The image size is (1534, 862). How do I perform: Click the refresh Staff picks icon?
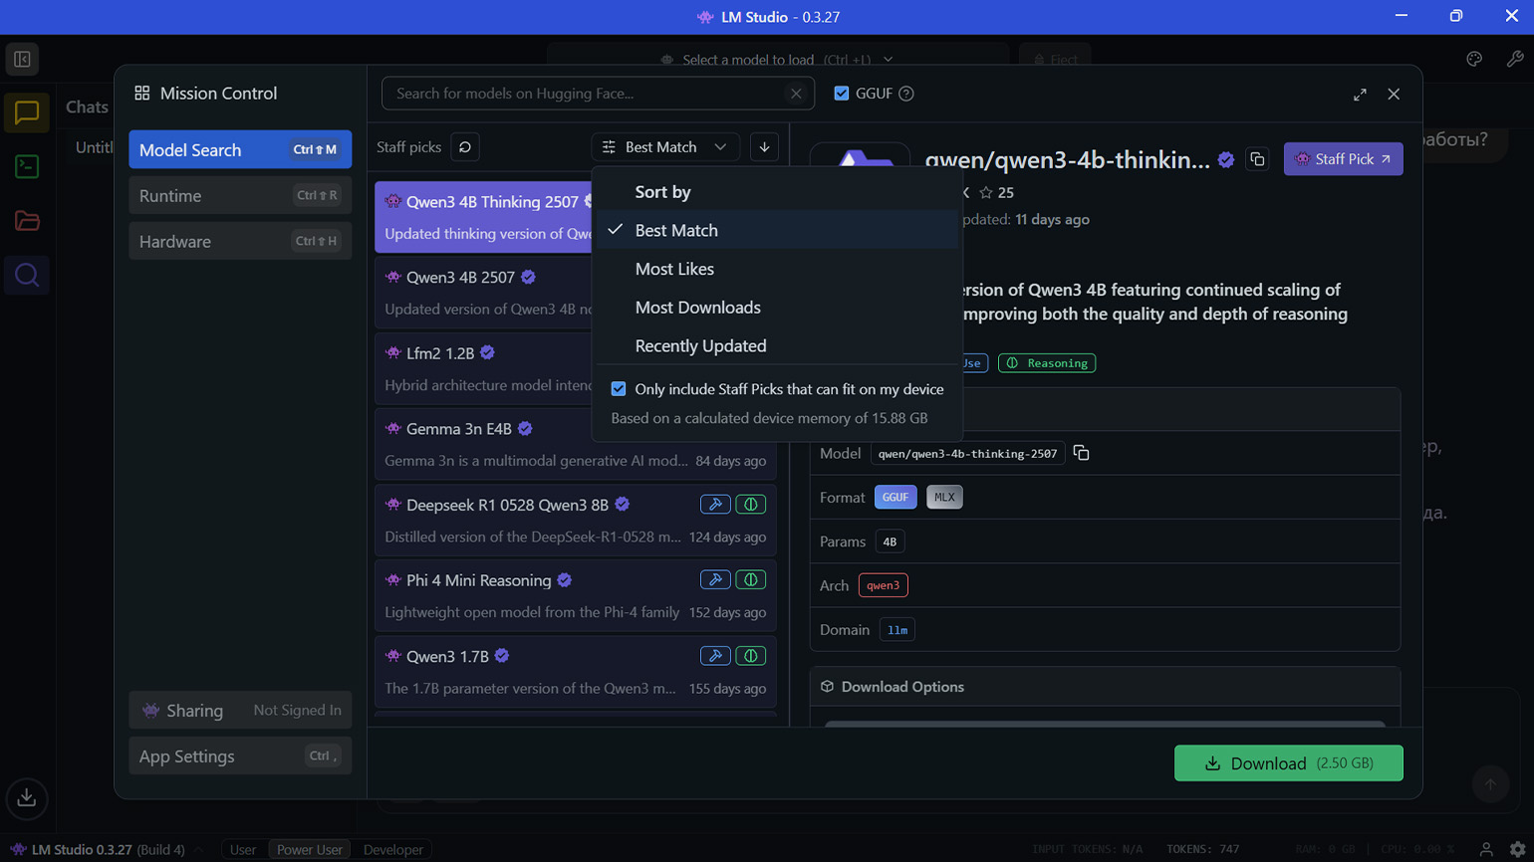pos(465,147)
